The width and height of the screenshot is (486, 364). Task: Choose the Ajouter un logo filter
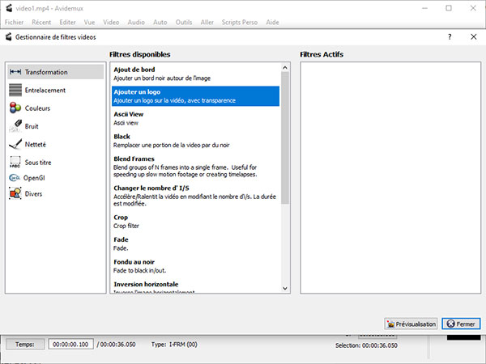195,95
